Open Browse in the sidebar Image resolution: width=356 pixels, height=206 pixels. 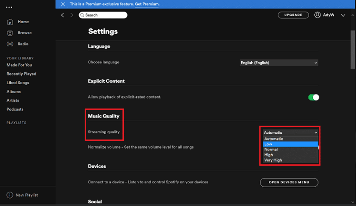click(25, 33)
